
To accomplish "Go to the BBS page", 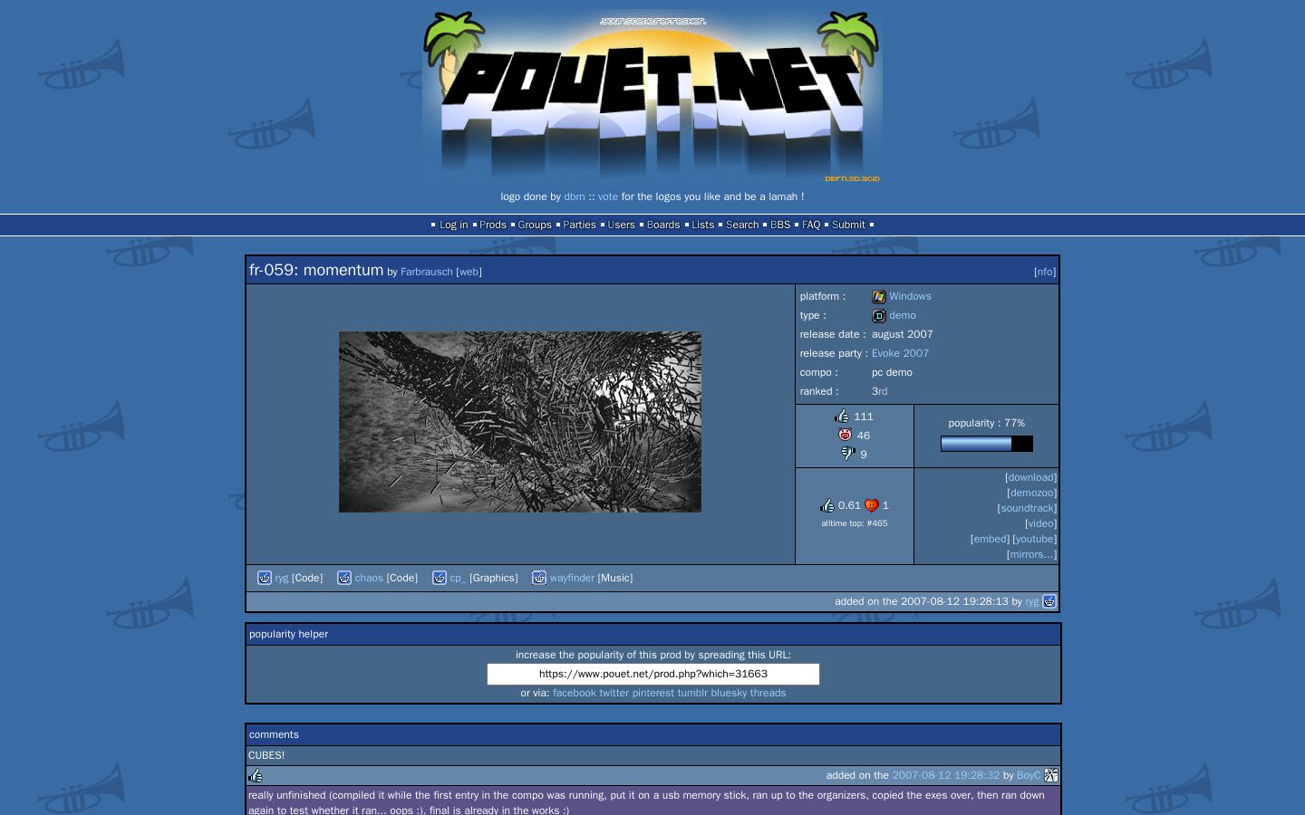I will pos(780,225).
